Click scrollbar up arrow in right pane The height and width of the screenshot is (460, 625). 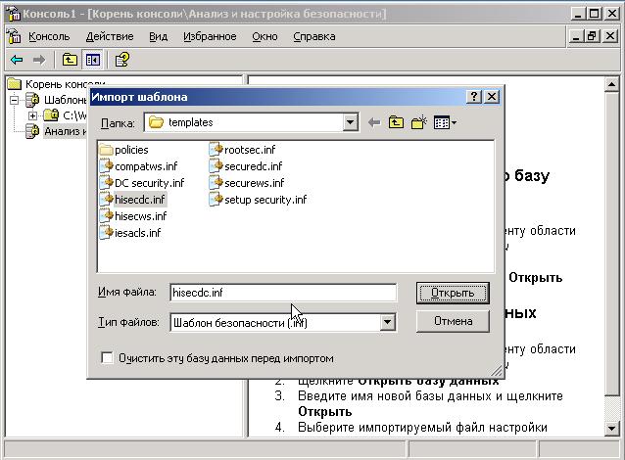[x=611, y=84]
